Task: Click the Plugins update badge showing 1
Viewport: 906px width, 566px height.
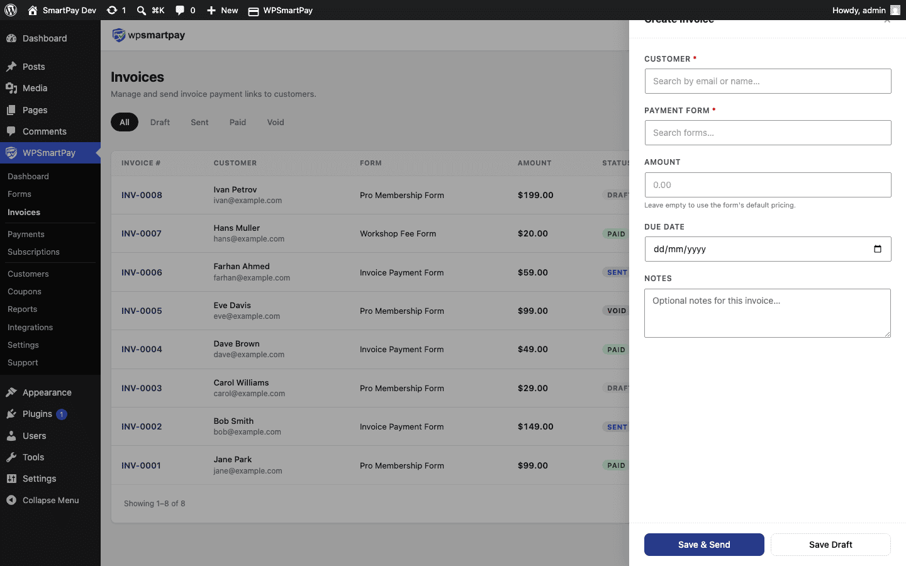Action: click(62, 414)
